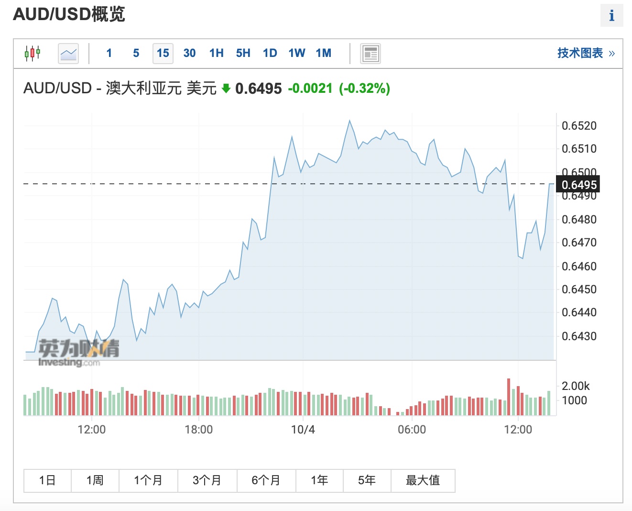Switch to the 30 minute interval

[189, 53]
